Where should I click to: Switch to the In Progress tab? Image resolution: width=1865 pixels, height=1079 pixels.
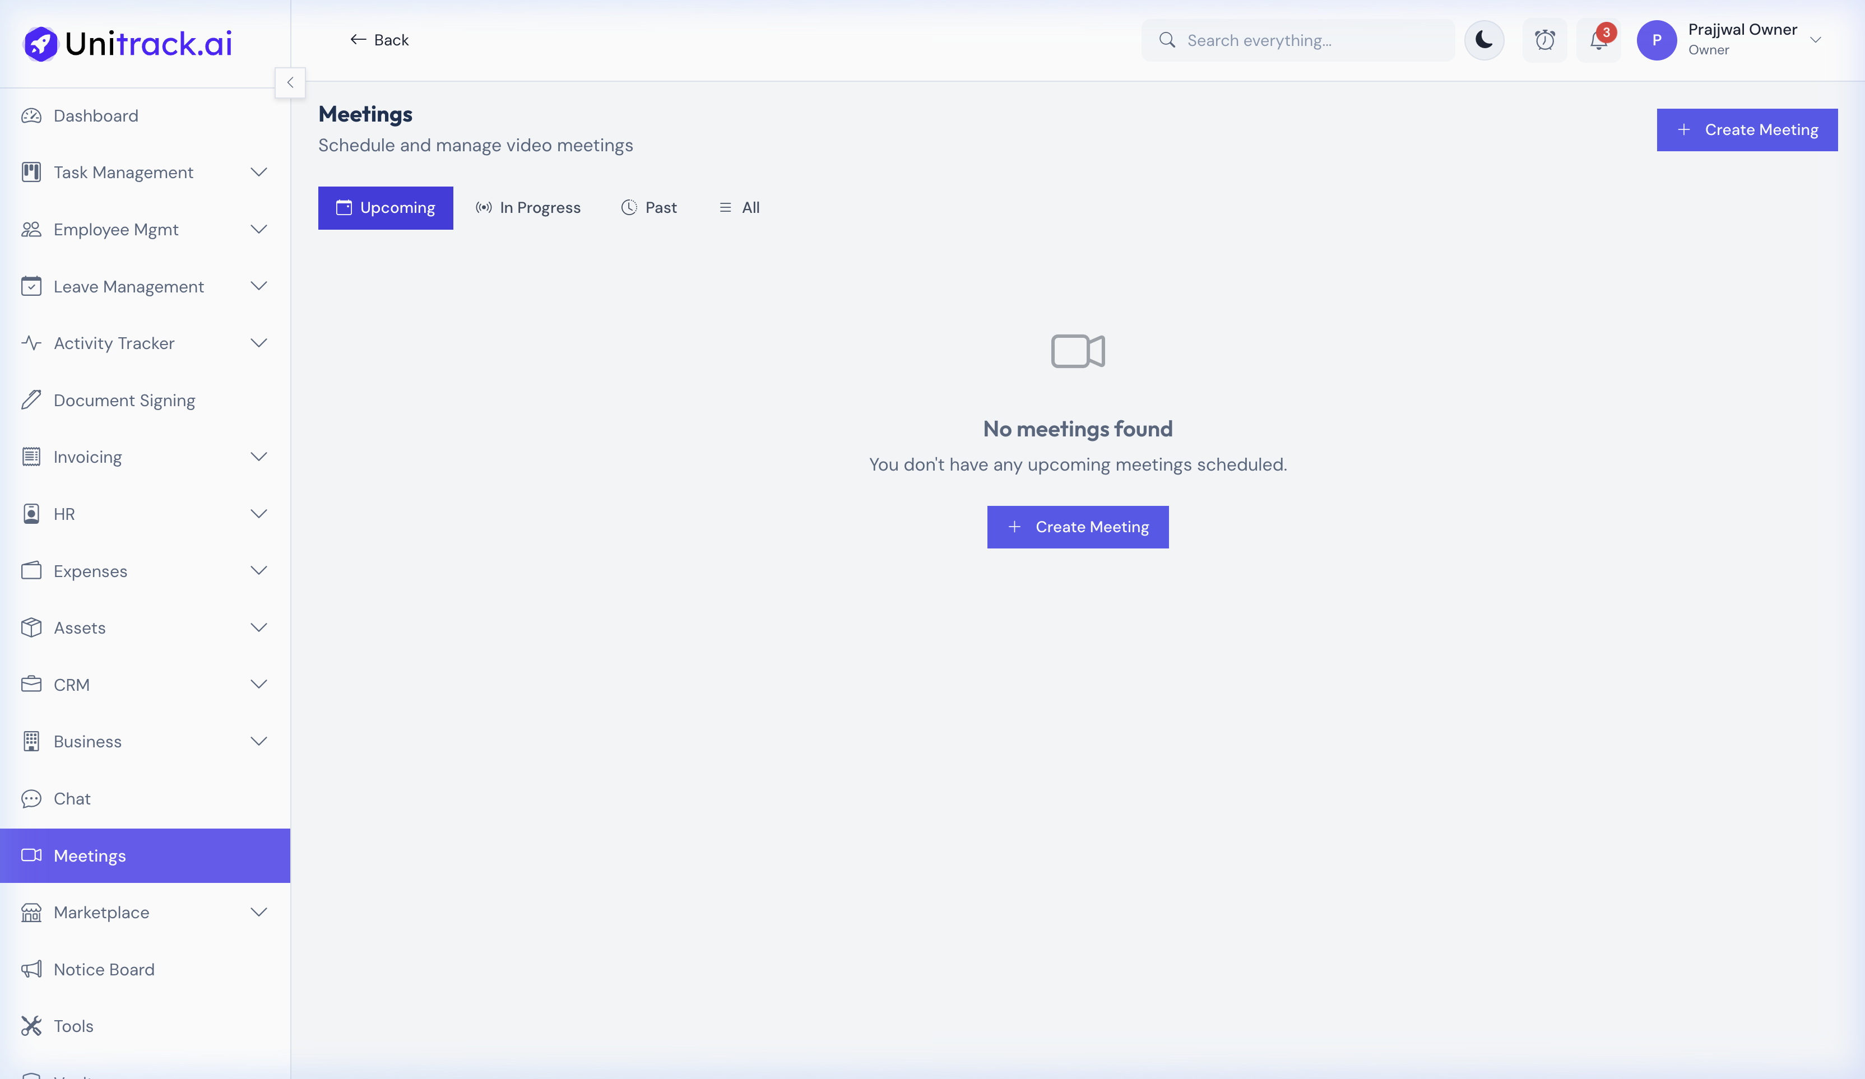(528, 208)
